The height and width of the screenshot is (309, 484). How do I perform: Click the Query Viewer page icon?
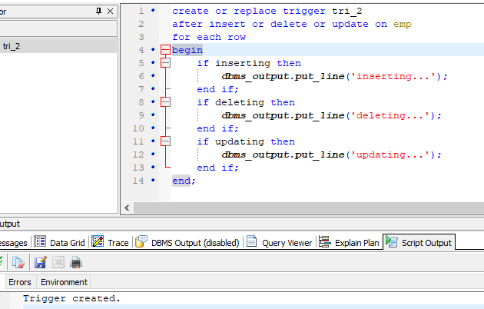251,241
